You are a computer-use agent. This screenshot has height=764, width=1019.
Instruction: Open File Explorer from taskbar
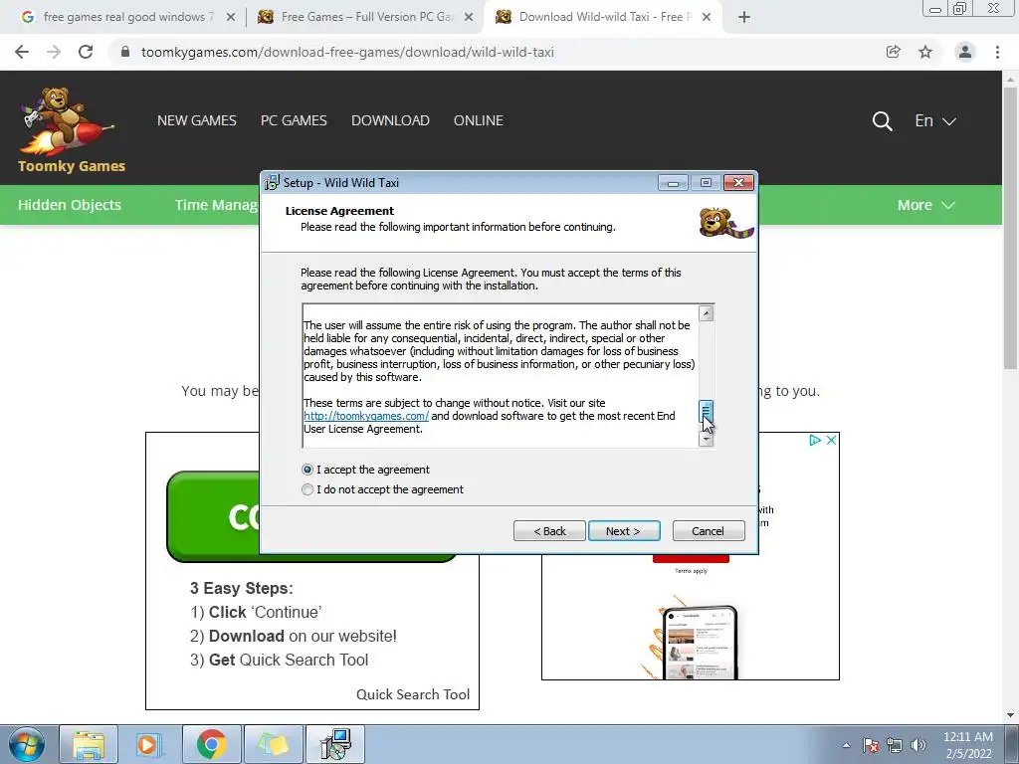click(89, 744)
